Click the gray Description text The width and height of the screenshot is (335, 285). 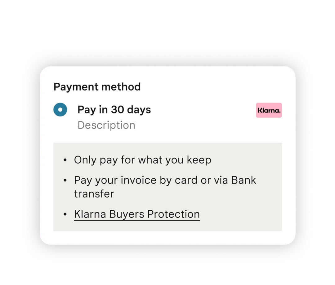106,125
